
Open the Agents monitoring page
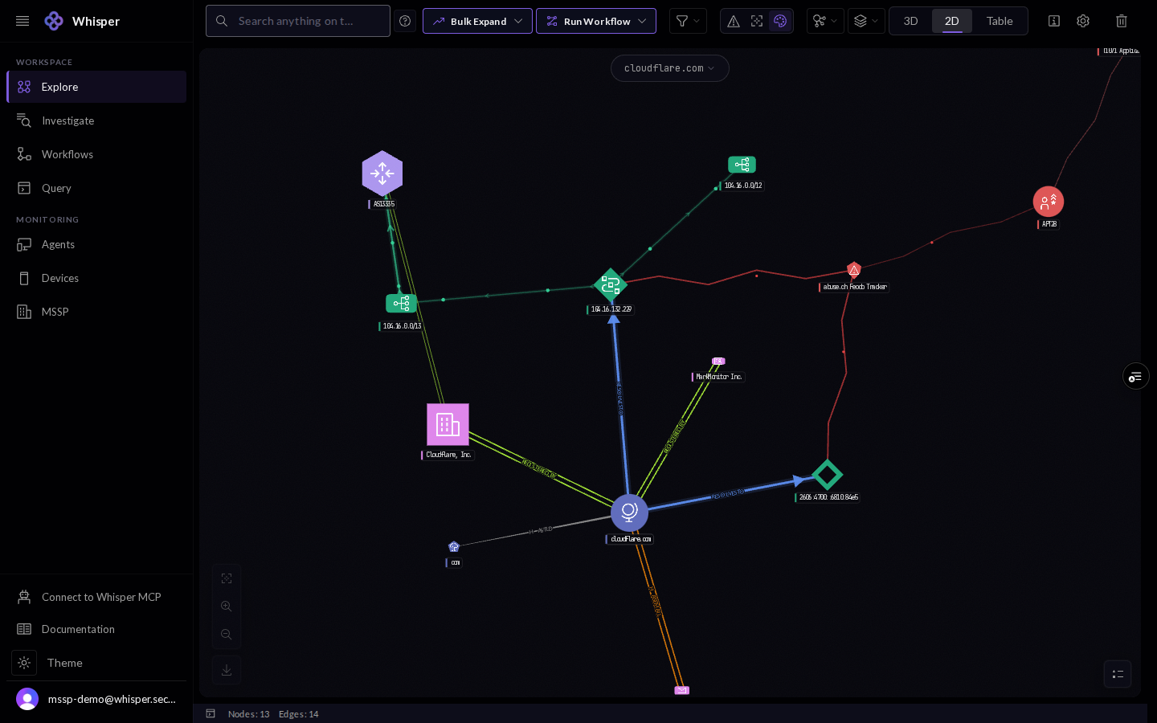96,244
